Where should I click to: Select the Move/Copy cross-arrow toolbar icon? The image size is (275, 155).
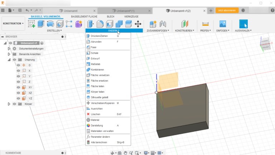pyautogui.click(x=138, y=24)
